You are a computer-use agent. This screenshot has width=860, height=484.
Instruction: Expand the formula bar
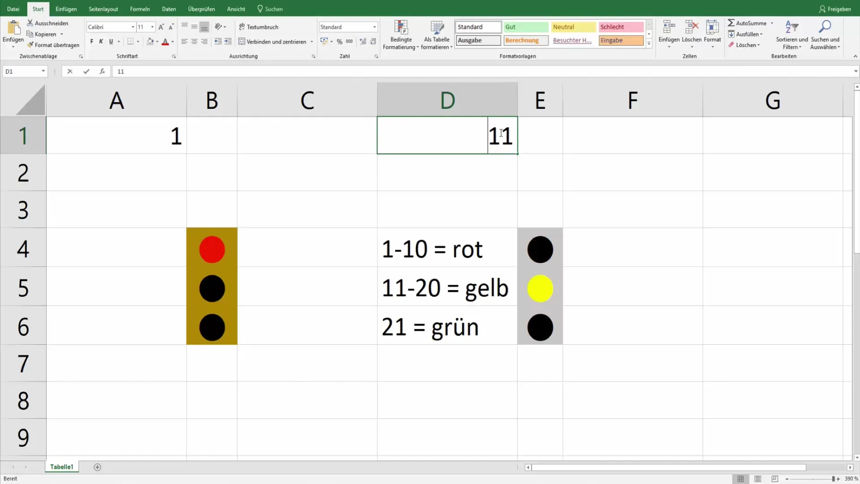click(x=856, y=71)
